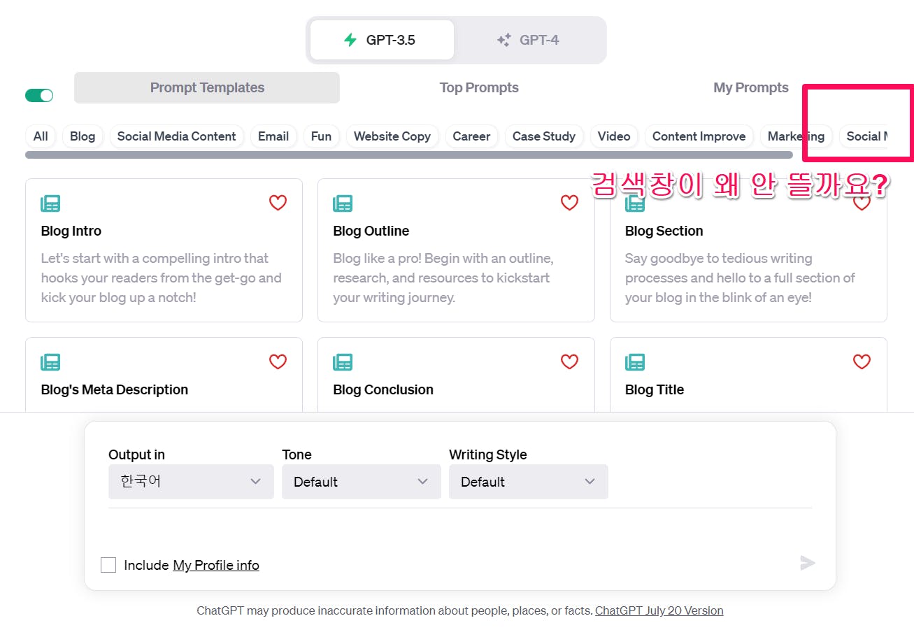The height and width of the screenshot is (630, 914).
Task: Click the GPT-3.5 lightning bolt icon
Action: (x=350, y=40)
